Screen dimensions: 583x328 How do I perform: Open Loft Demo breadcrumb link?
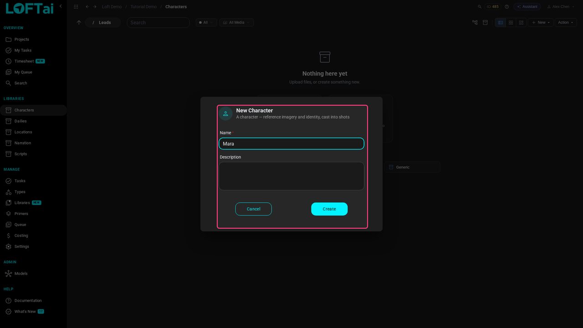(x=112, y=7)
